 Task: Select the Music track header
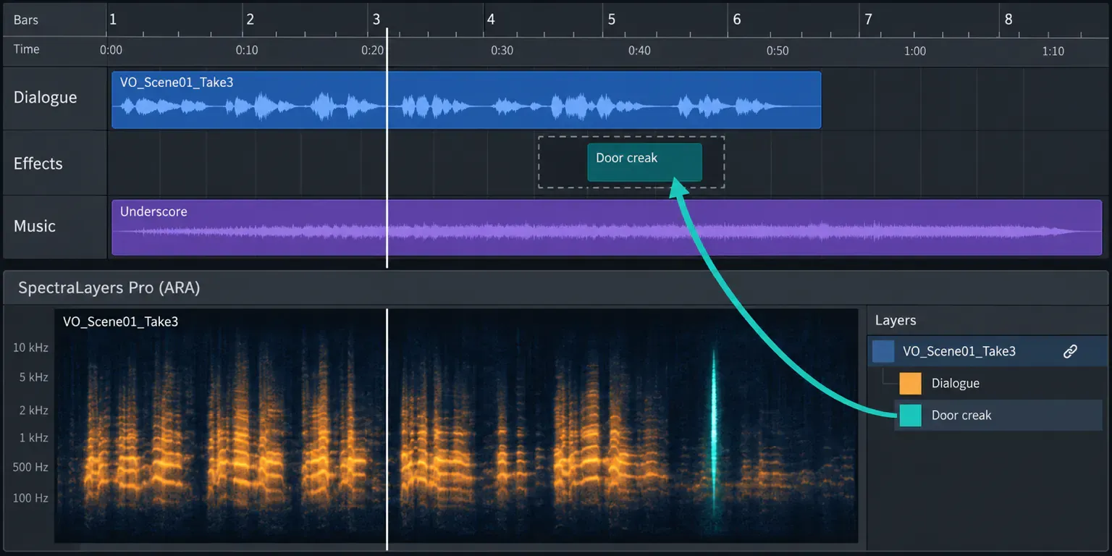coord(55,226)
